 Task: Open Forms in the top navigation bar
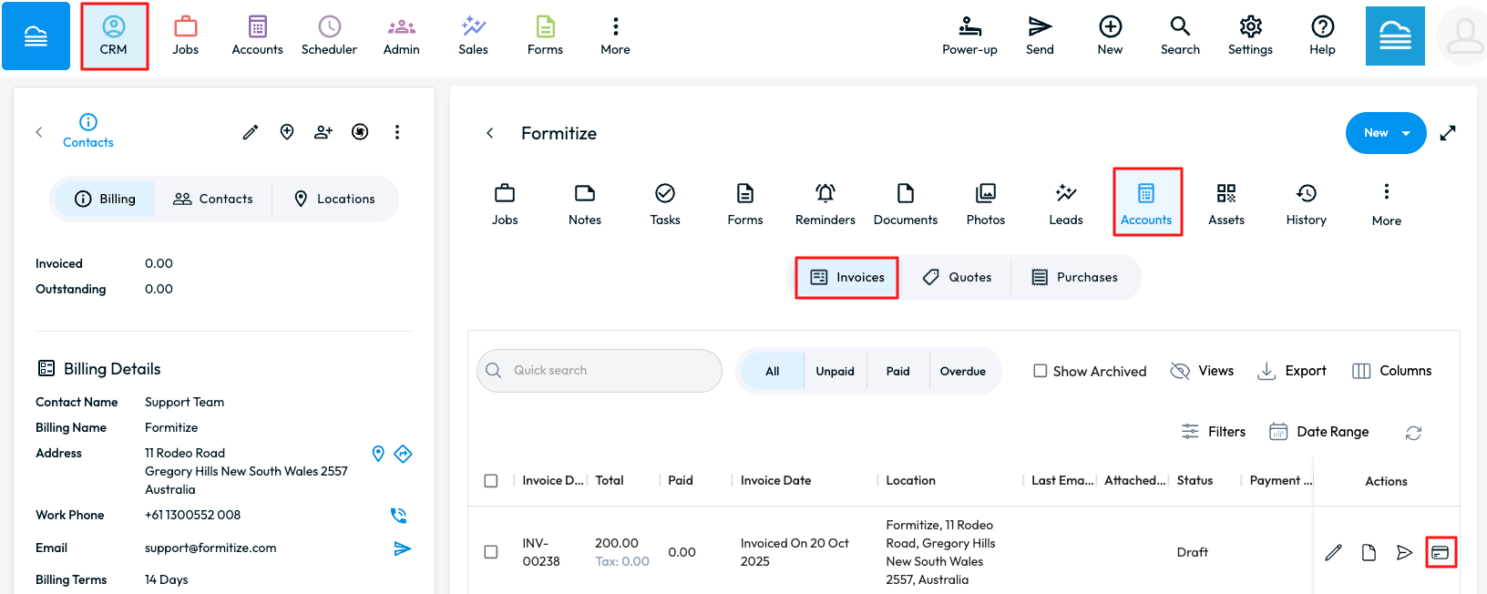(x=545, y=36)
